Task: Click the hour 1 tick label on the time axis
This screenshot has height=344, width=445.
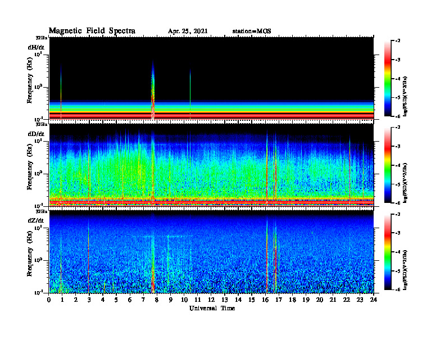Action: click(62, 300)
